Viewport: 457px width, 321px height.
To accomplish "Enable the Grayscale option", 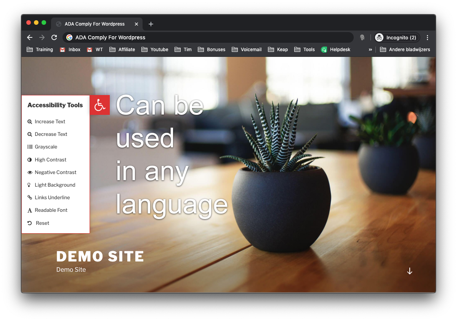I will pos(43,147).
